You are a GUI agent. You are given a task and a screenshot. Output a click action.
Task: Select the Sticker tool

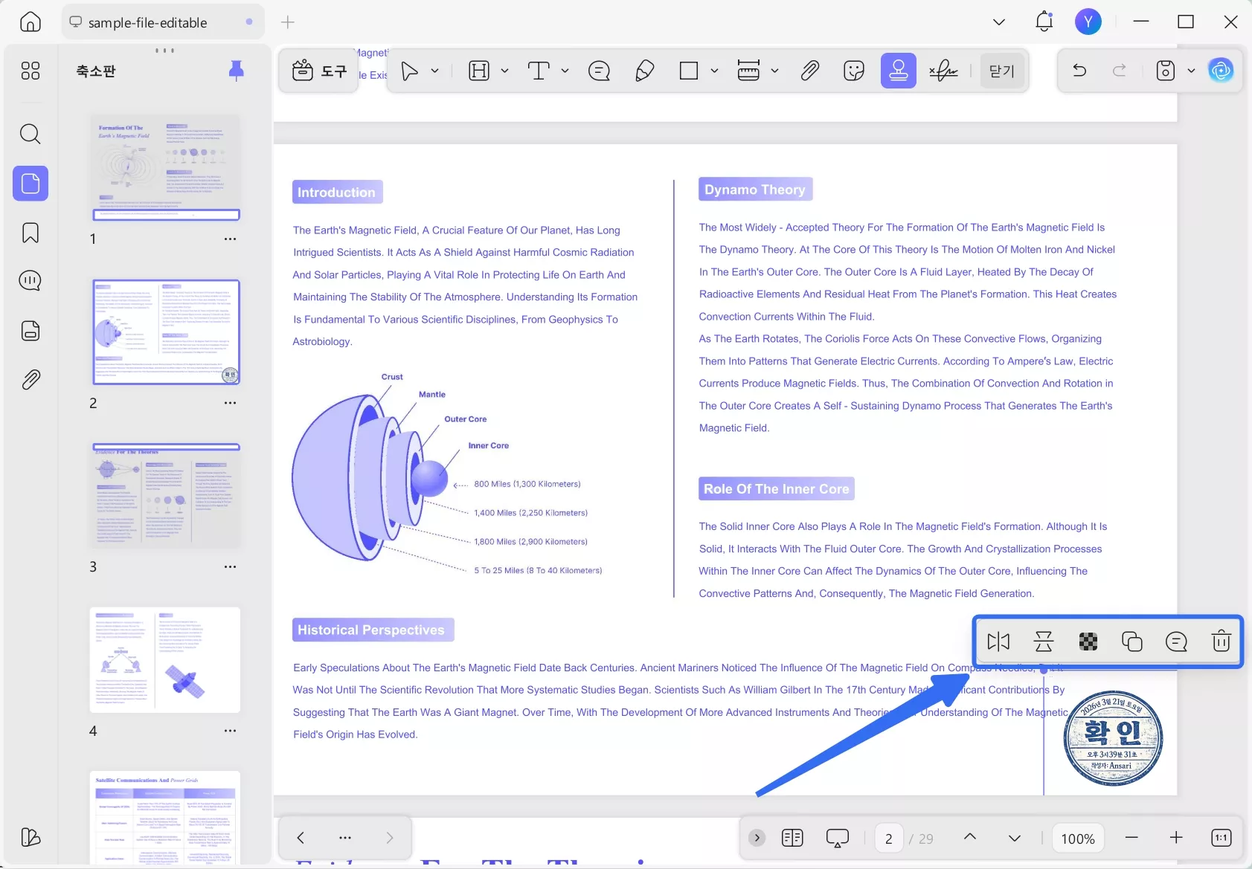tap(854, 71)
